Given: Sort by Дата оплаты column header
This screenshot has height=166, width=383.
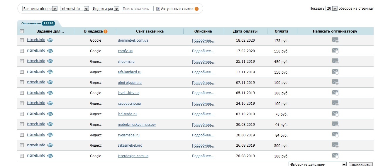Looking at the screenshot, I should pyautogui.click(x=245, y=31).
